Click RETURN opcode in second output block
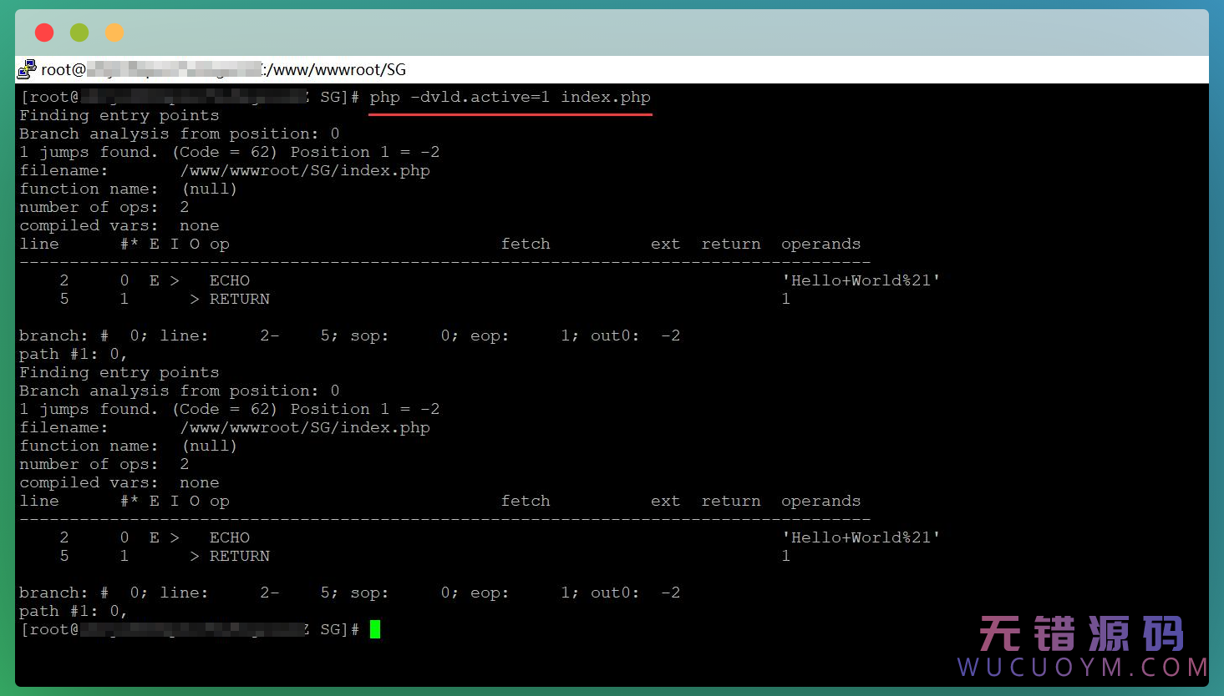Image resolution: width=1224 pixels, height=696 pixels. (x=239, y=556)
